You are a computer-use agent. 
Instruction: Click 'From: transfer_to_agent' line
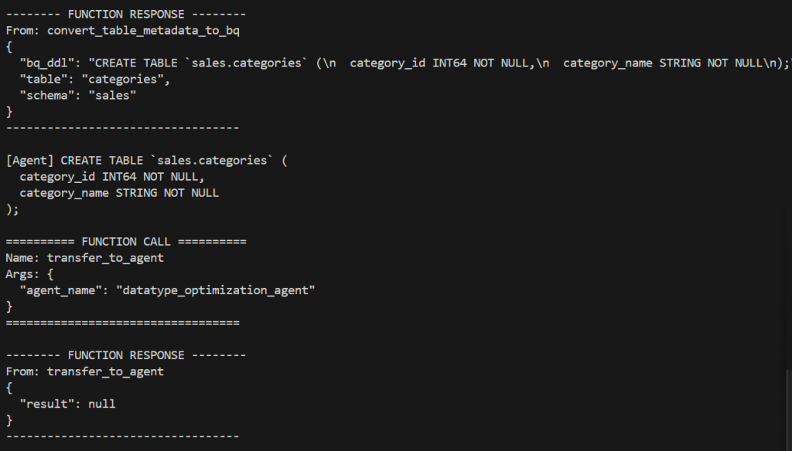pyautogui.click(x=84, y=371)
